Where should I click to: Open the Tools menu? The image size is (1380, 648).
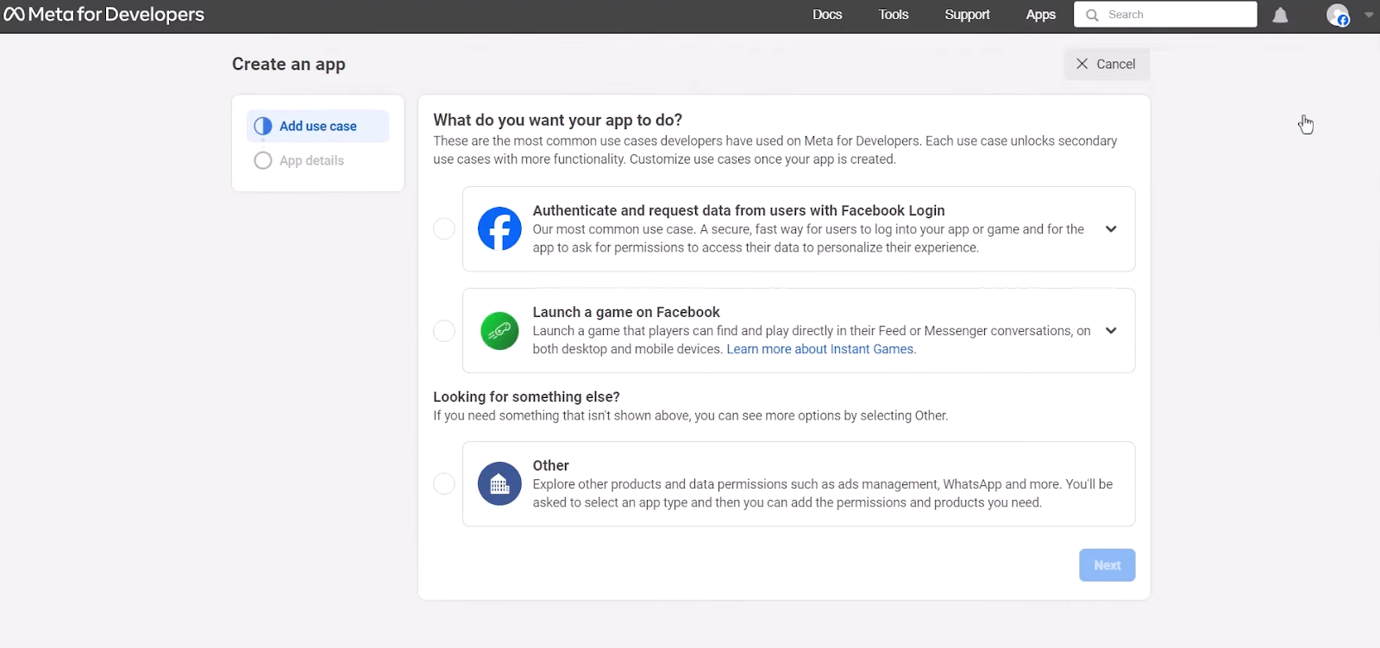[x=894, y=15]
